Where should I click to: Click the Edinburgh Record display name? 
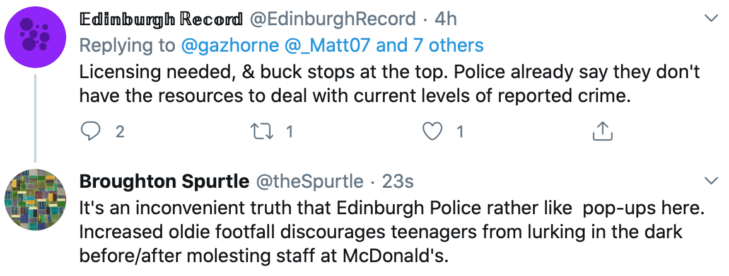[161, 20]
